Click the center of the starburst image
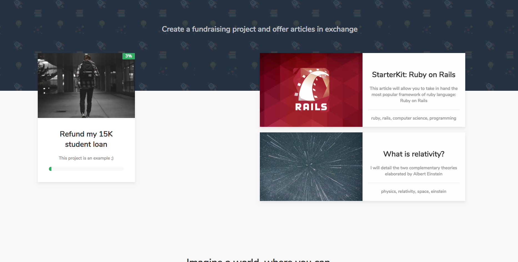The height and width of the screenshot is (262, 518). 309,164
